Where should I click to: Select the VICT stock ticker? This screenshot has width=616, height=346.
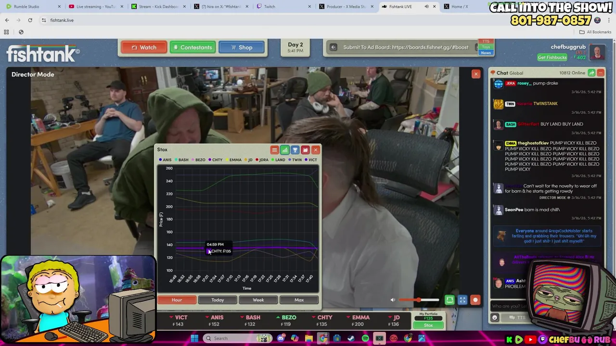[178, 321]
